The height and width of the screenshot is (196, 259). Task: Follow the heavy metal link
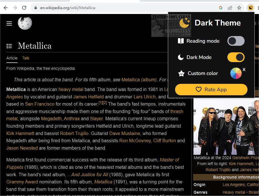(x=71, y=90)
